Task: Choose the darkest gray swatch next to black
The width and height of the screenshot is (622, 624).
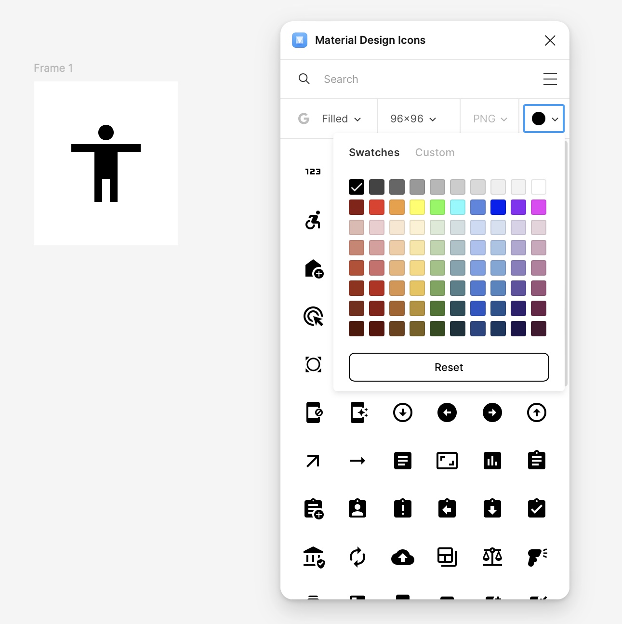Action: click(377, 187)
